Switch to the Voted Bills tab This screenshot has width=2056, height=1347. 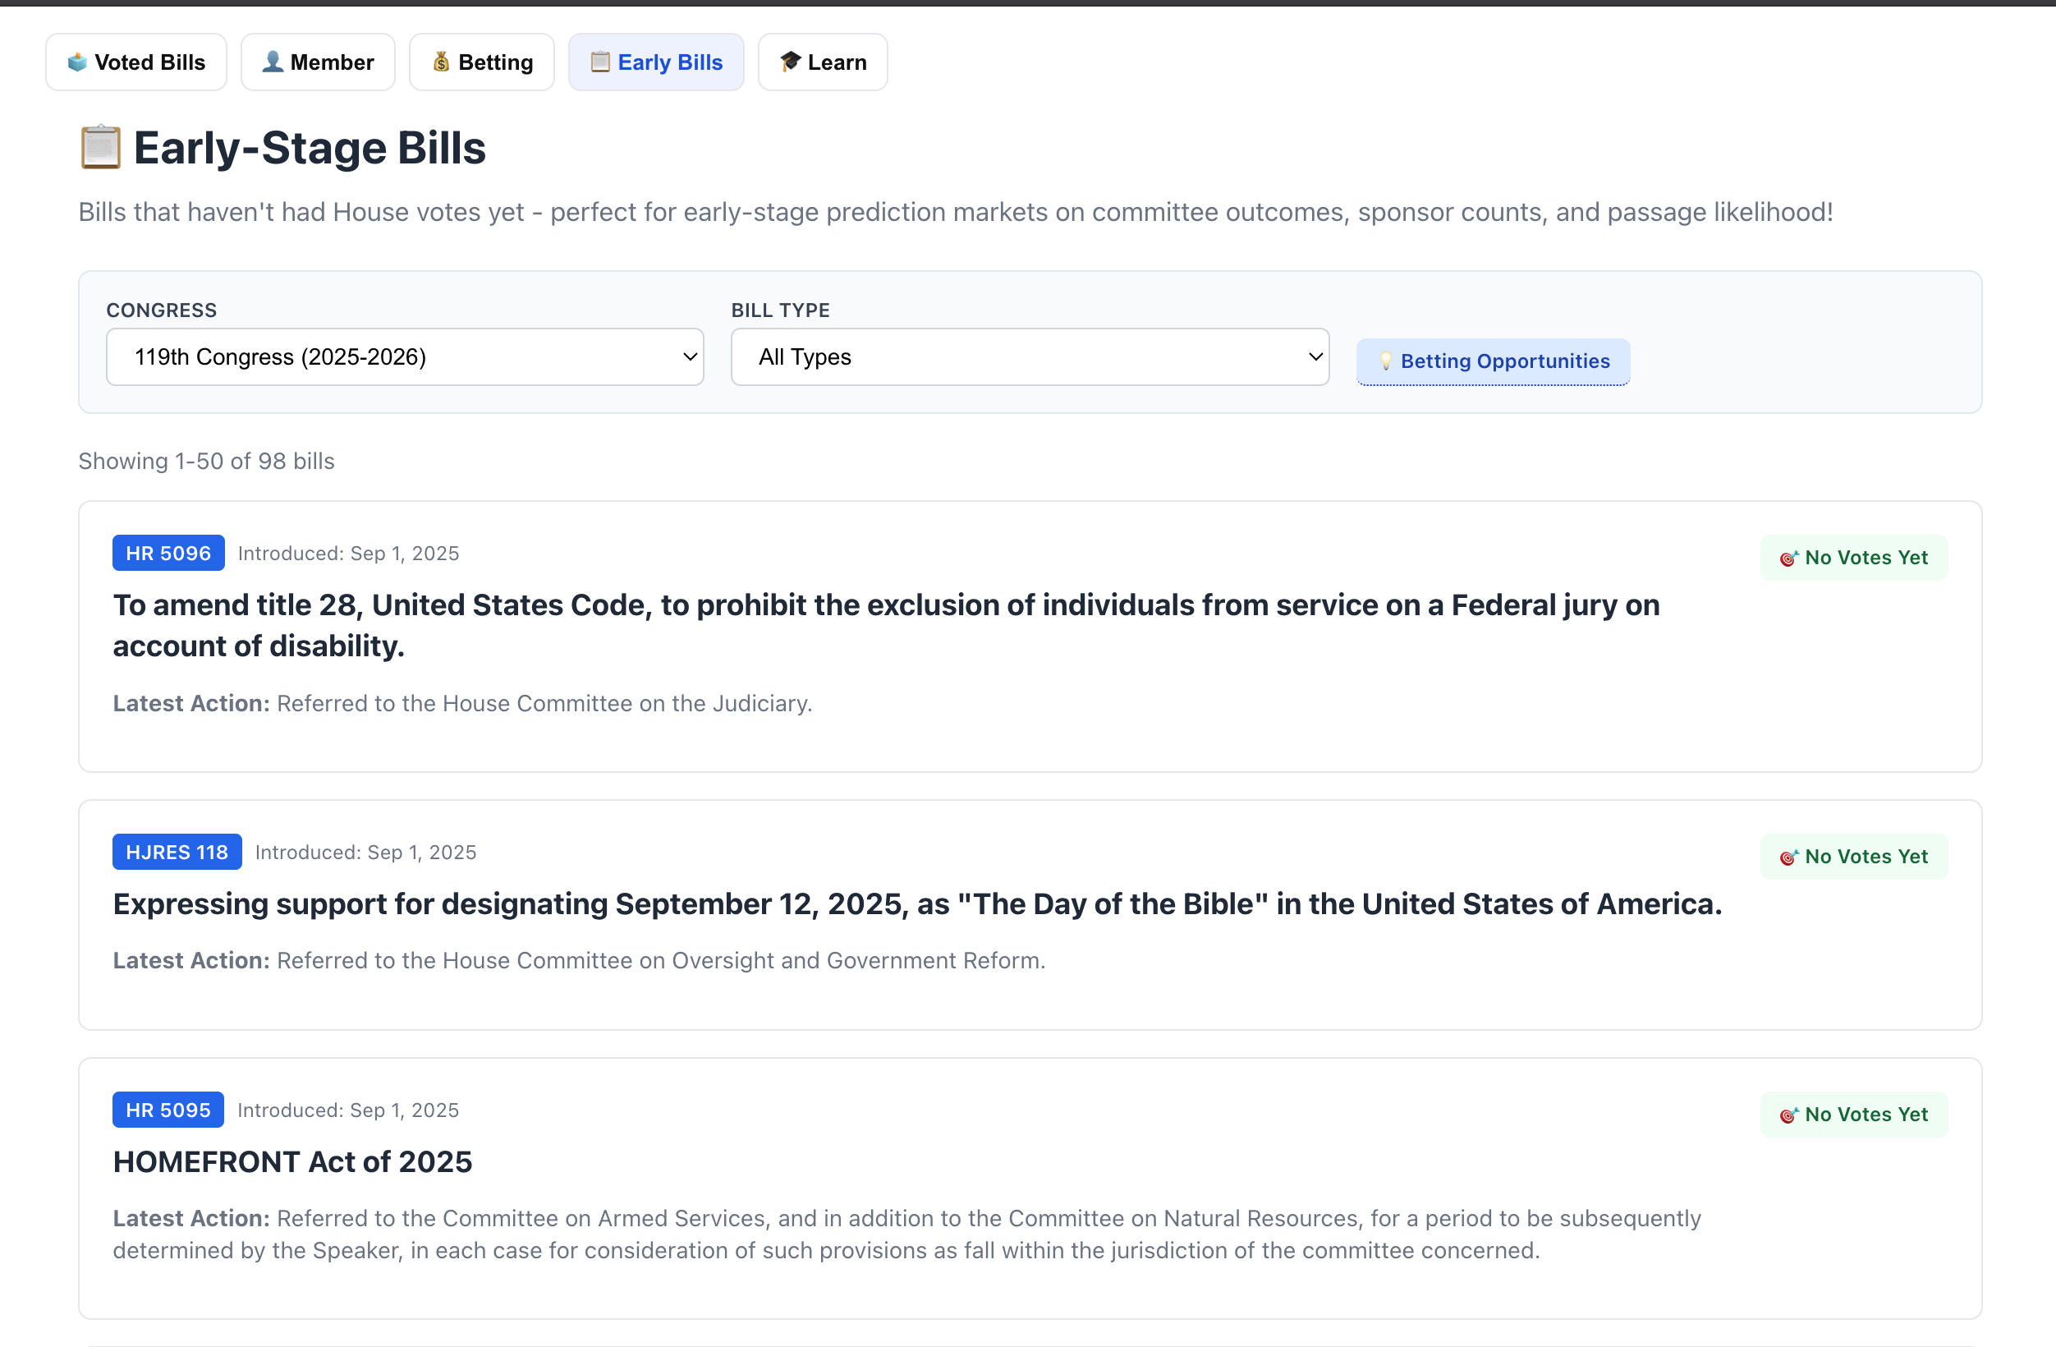136,62
